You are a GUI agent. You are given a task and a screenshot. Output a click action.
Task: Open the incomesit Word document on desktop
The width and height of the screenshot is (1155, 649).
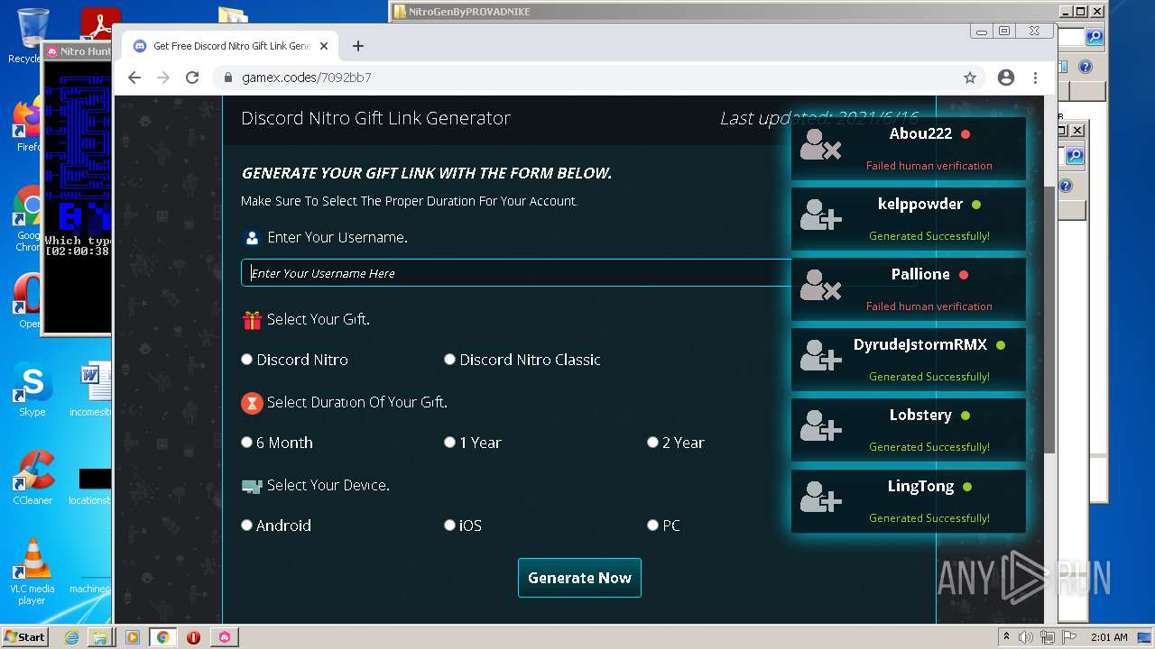click(x=90, y=389)
